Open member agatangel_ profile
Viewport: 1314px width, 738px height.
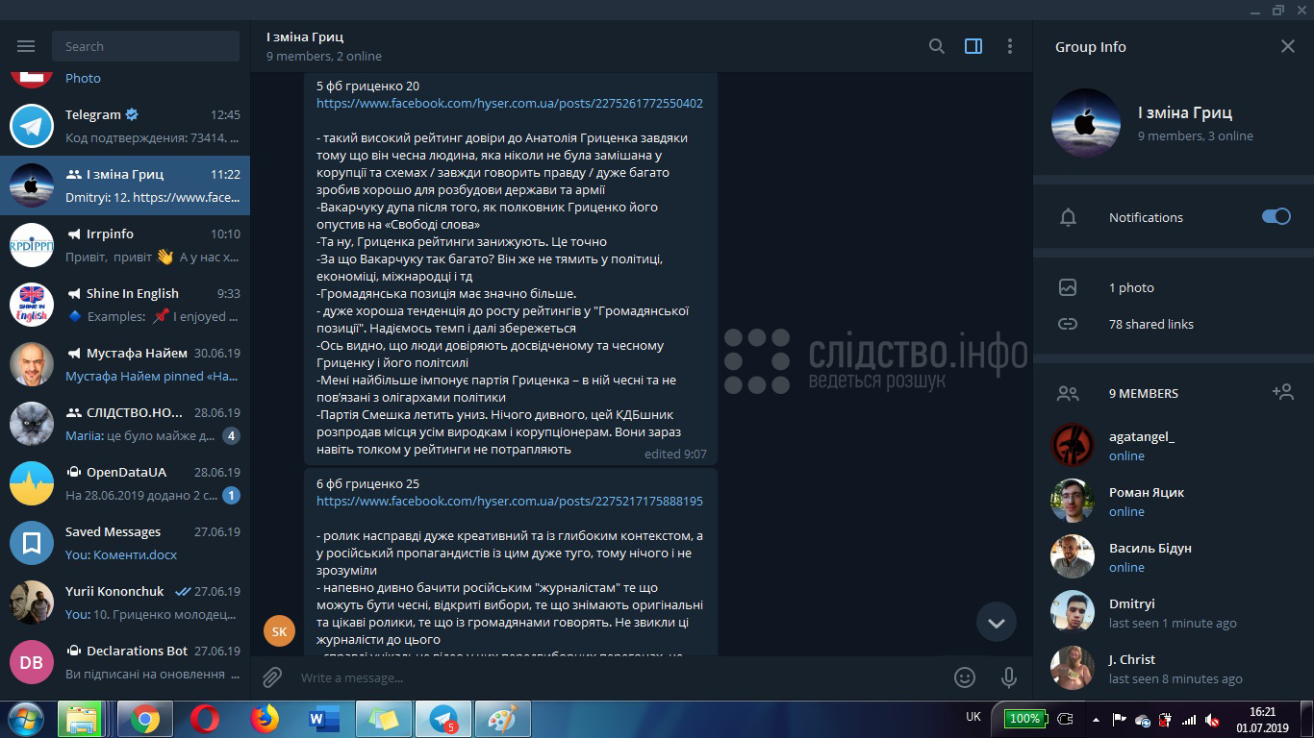point(1174,445)
